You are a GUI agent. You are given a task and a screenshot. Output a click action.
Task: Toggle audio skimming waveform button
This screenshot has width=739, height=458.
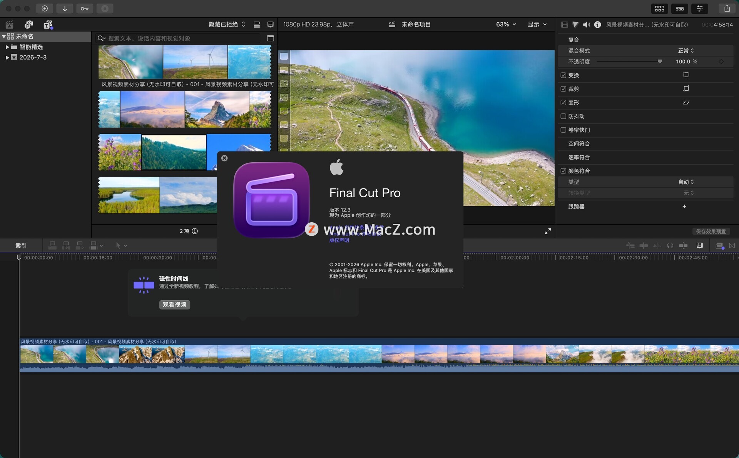pos(657,246)
